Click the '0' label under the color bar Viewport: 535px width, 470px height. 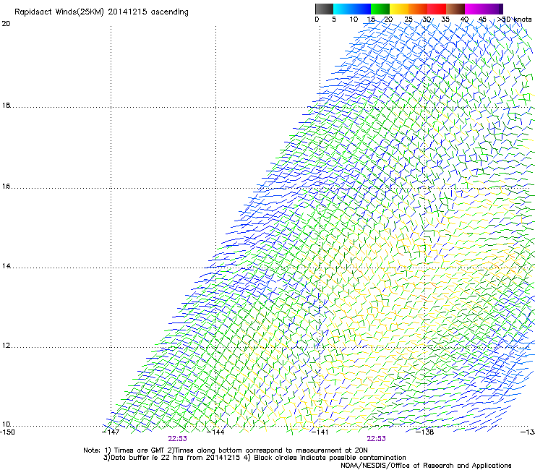[317, 20]
